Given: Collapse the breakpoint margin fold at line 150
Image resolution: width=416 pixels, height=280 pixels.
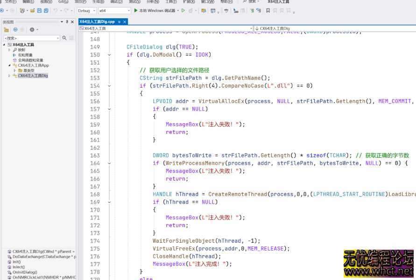Looking at the screenshot, I should pyautogui.click(x=109, y=55).
